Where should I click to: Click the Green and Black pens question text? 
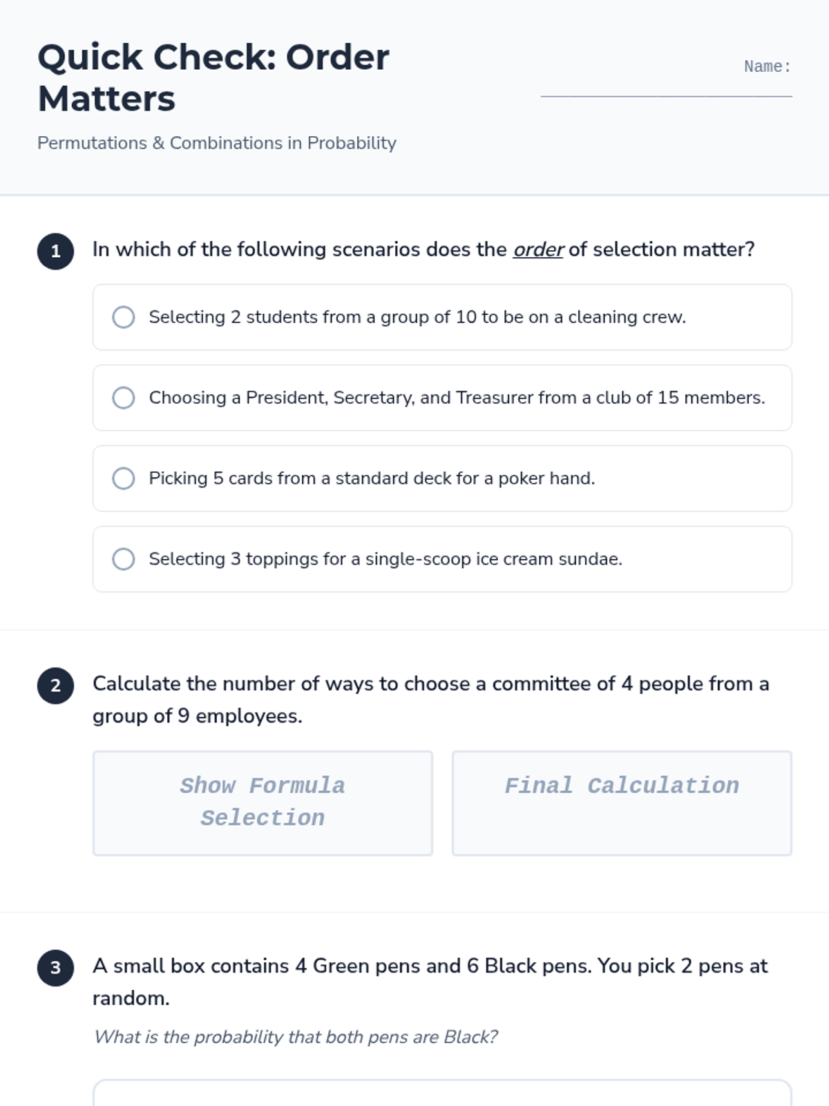click(x=430, y=982)
